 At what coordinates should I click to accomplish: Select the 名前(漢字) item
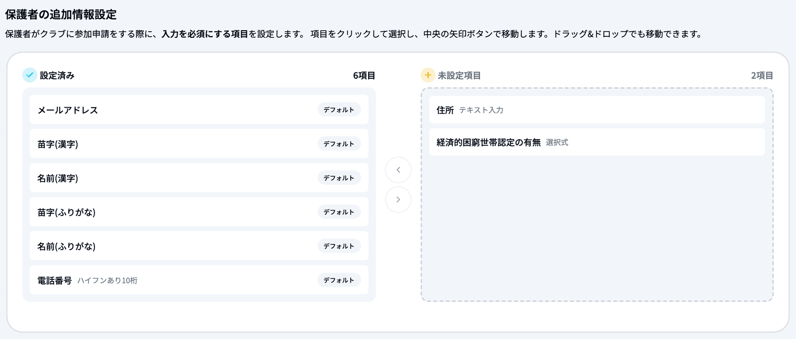coord(199,178)
